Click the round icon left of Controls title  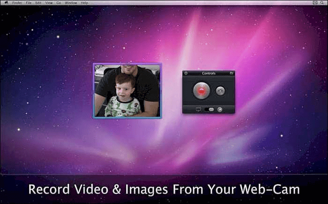186,73
